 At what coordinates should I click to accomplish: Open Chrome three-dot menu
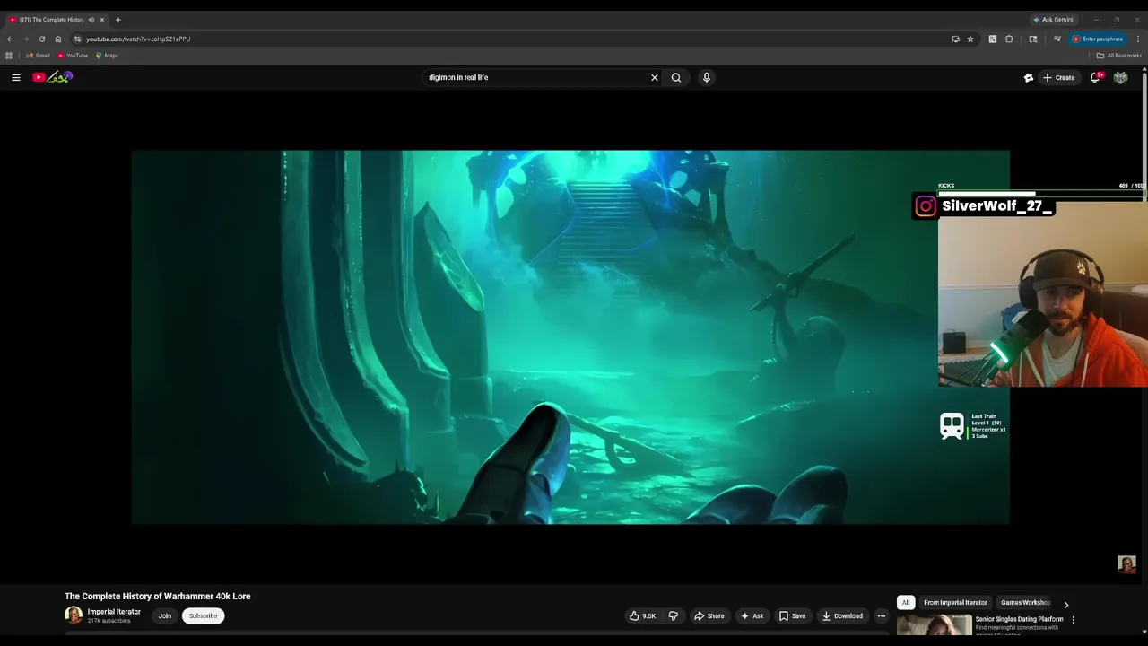pyautogui.click(x=1138, y=39)
